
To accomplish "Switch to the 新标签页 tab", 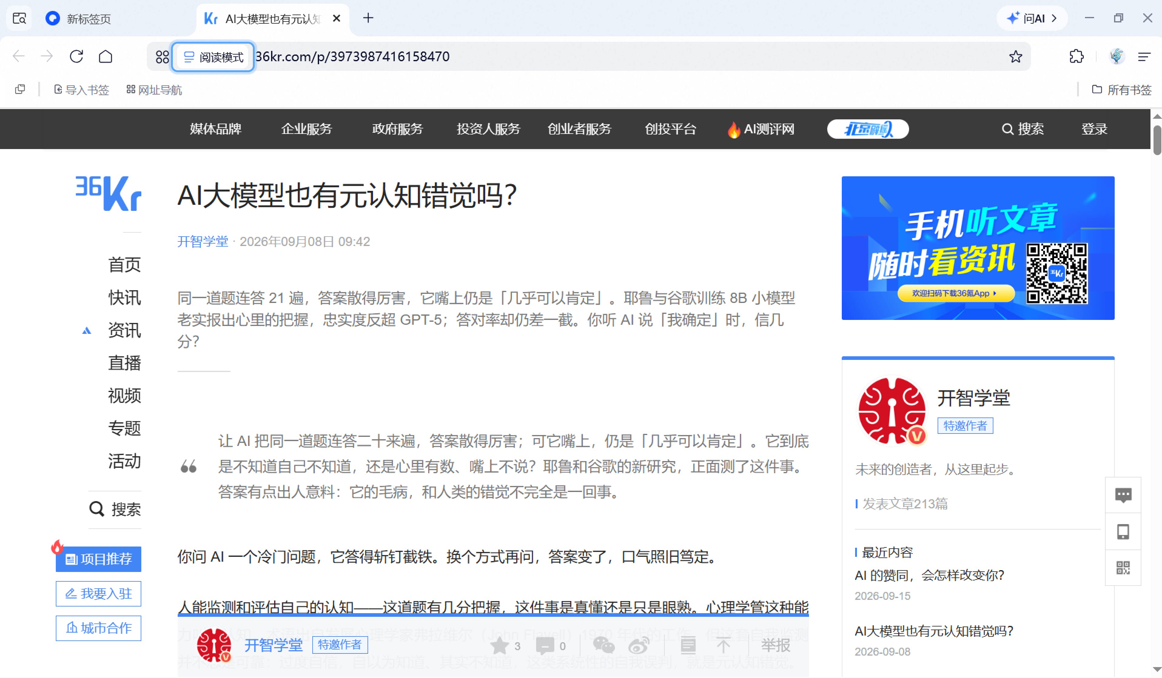I will [x=89, y=18].
